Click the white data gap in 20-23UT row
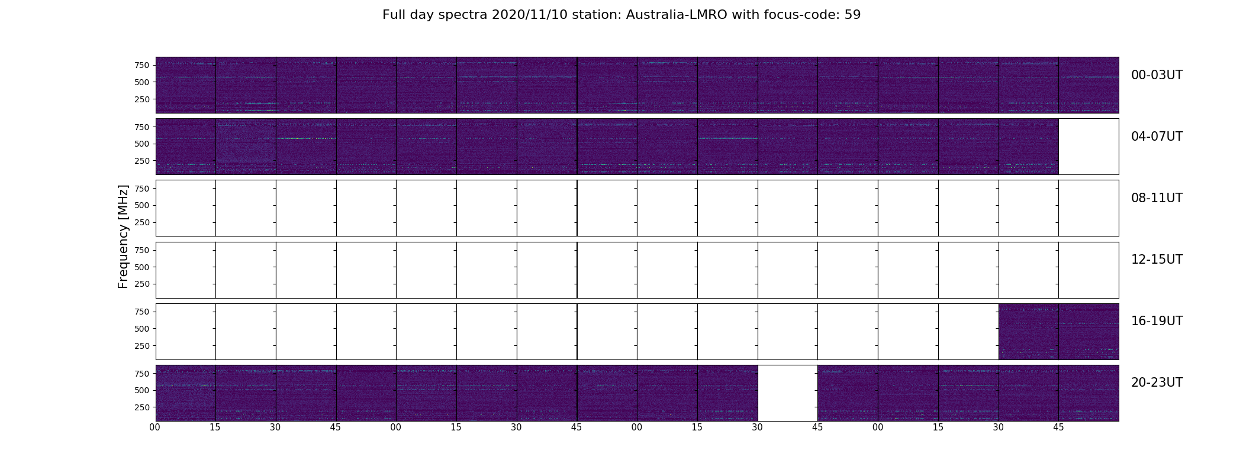 (x=787, y=393)
